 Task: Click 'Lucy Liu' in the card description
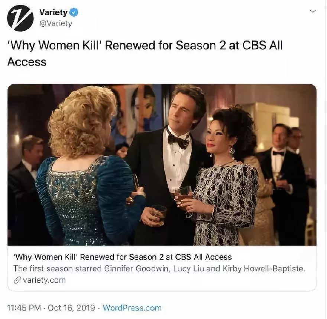tap(189, 268)
